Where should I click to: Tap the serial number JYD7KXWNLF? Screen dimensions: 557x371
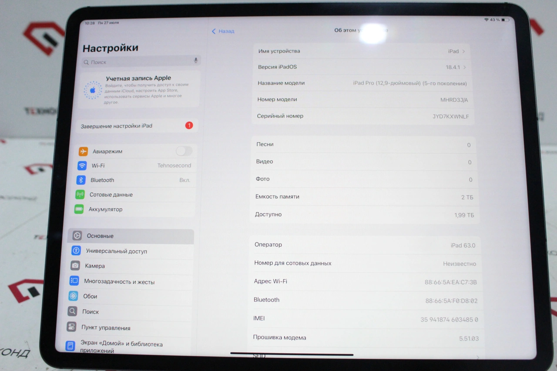pyautogui.click(x=451, y=117)
